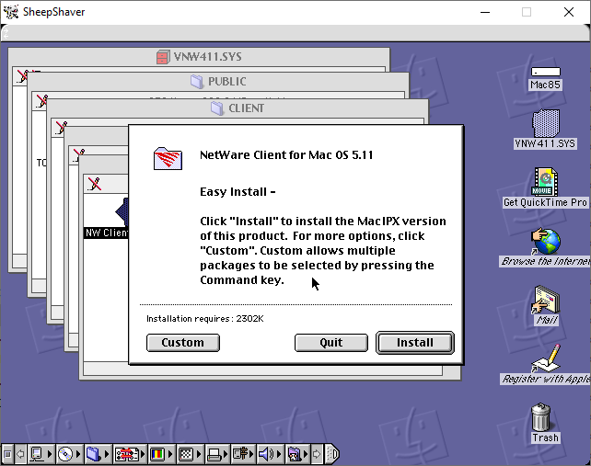Viewport: 591px width, 466px height.
Task: Click read-only pencil icon in CLIENT window
Action: pos(61,127)
